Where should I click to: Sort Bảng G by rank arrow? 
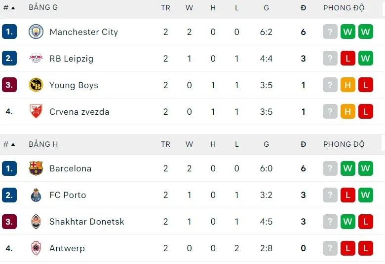pyautogui.click(x=13, y=8)
